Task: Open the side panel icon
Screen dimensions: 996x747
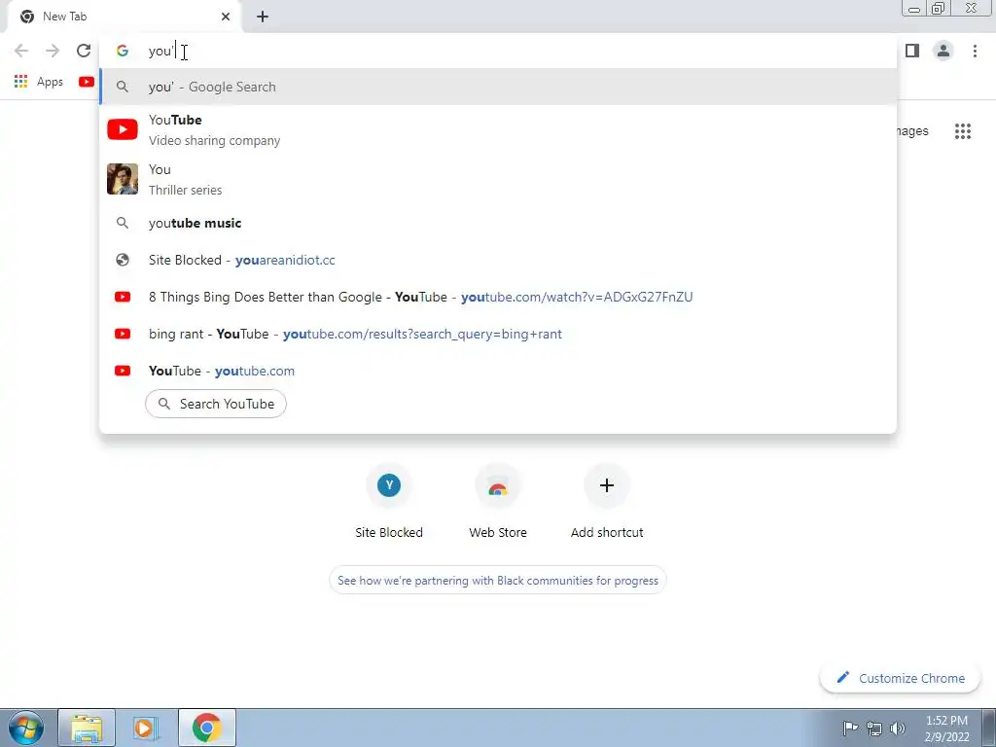Action: 912,51
